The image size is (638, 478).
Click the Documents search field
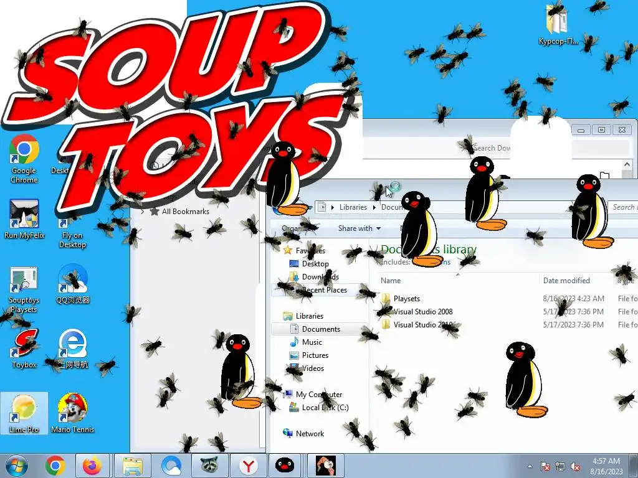[623, 207]
